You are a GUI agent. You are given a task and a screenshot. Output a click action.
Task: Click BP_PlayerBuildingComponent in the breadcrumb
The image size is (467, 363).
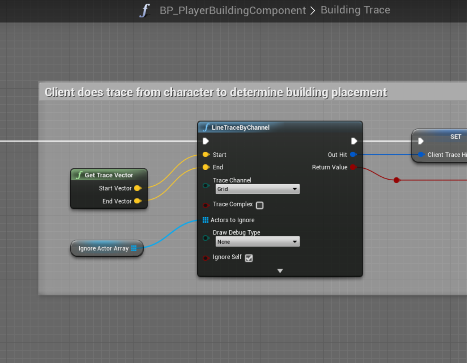[232, 10]
